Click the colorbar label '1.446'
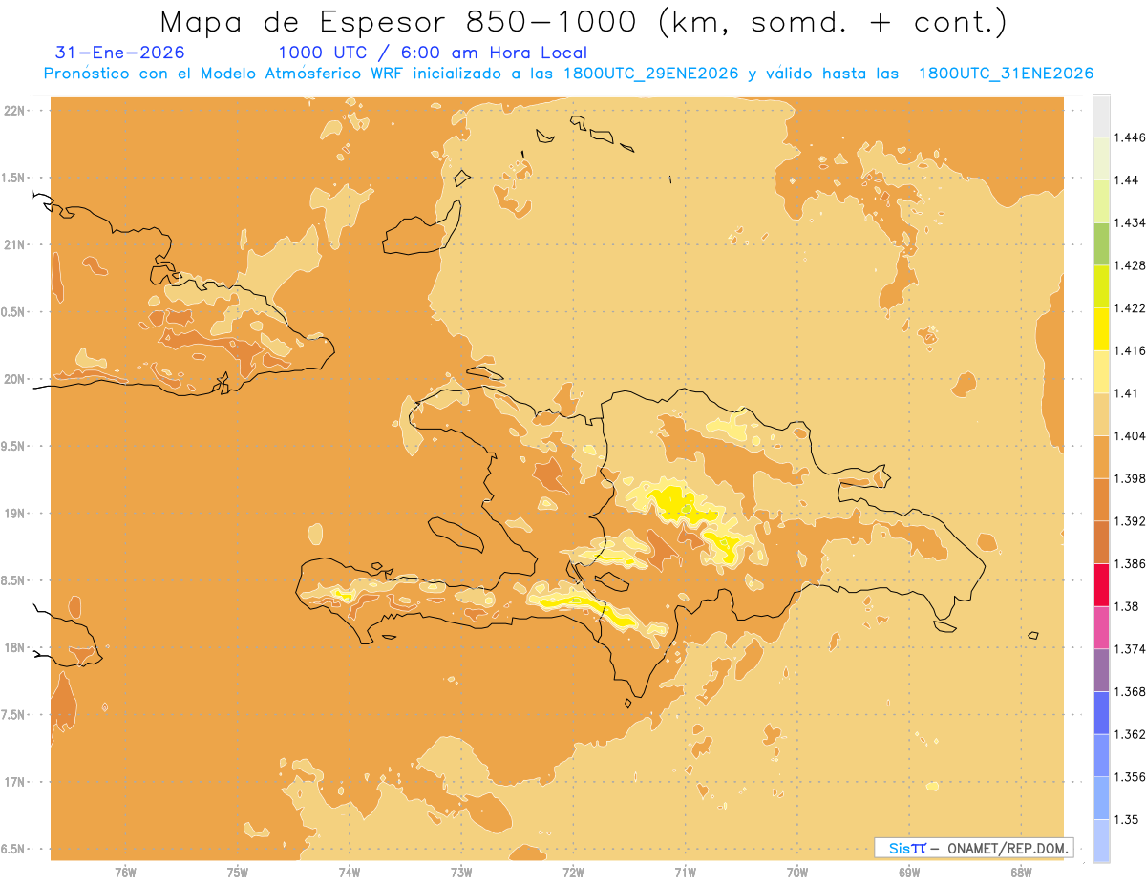This screenshot has width=1146, height=885. 1130,137
